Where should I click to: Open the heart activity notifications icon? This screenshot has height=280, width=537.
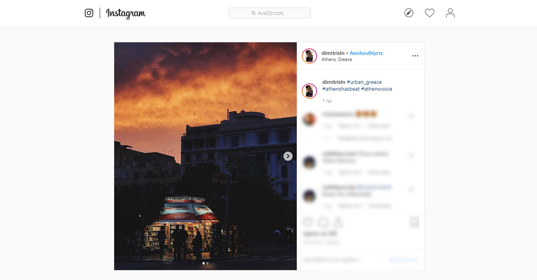pyautogui.click(x=430, y=13)
